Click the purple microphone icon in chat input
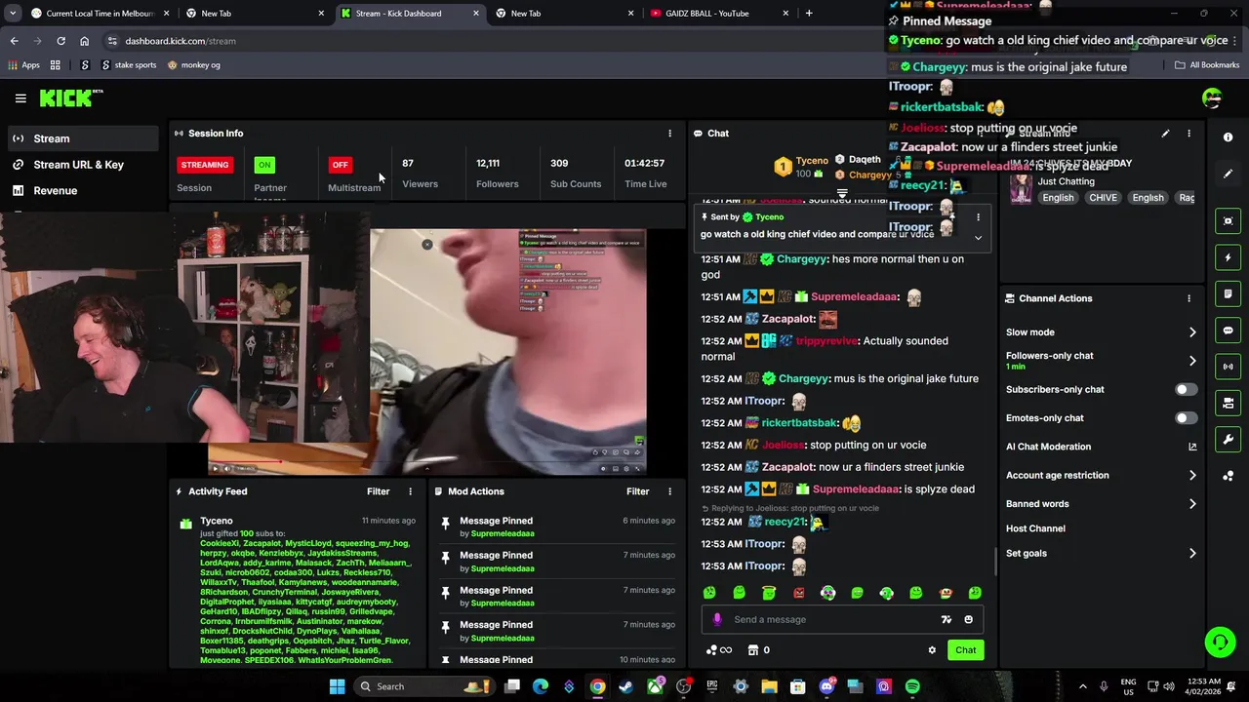Screen dimensions: 1249x702 pyautogui.click(x=717, y=619)
